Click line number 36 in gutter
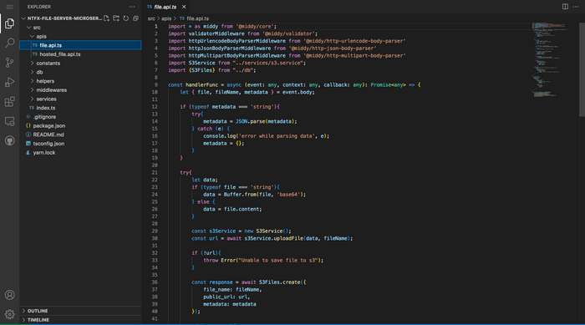The width and height of the screenshot is (585, 325). click(155, 282)
